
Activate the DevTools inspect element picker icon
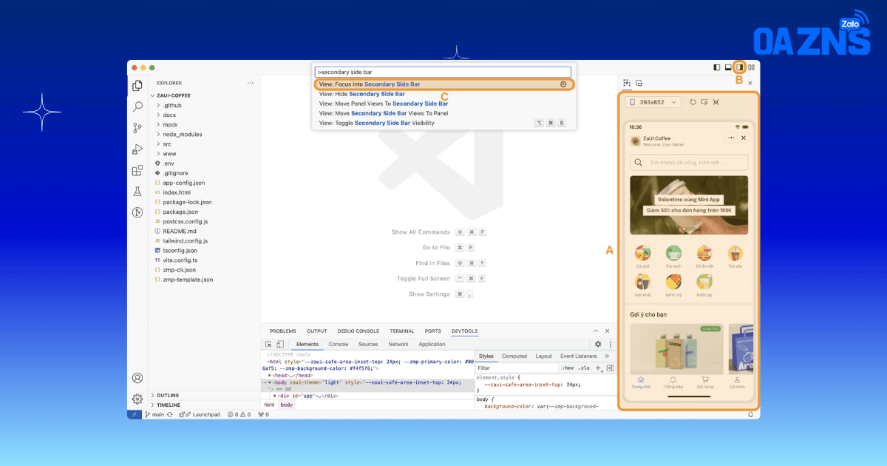(269, 344)
